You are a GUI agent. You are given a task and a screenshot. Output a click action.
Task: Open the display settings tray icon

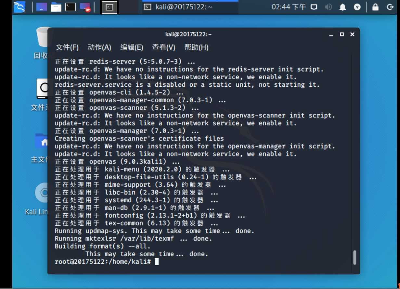(x=314, y=7)
